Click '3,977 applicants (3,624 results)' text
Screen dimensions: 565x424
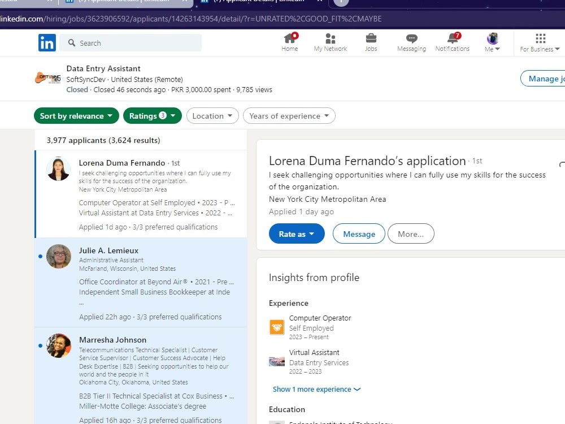click(103, 140)
